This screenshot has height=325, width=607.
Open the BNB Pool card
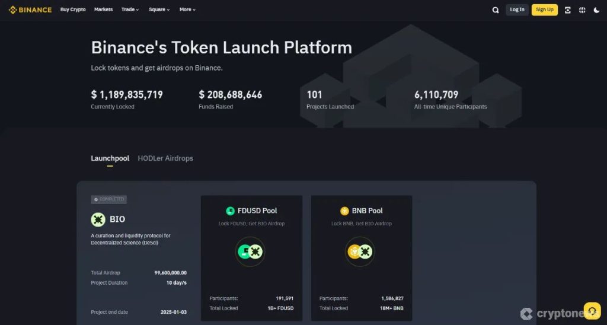[362, 258]
